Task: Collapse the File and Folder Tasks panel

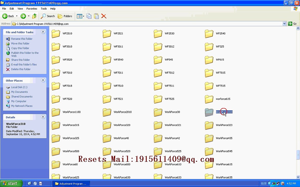Action: 43,32
